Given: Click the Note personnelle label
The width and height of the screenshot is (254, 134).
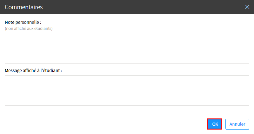Looking at the screenshot, I should click(23, 22).
